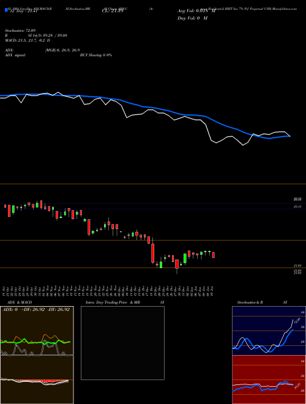Click the 'MACD: 21.5, 21.7, -0.2 D' line
This screenshot has height=404, width=306.
click(x=28, y=40)
